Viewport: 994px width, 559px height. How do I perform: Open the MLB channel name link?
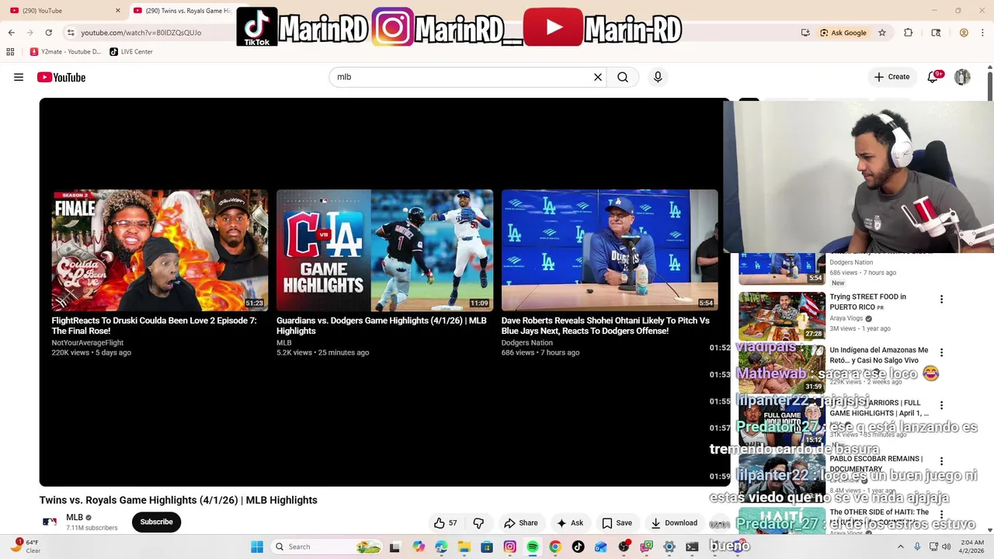tap(75, 517)
